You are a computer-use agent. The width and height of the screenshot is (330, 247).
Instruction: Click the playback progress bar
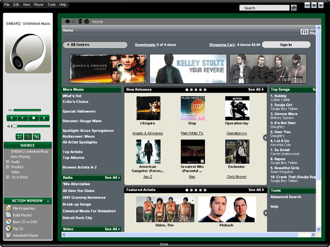(x=27, y=110)
